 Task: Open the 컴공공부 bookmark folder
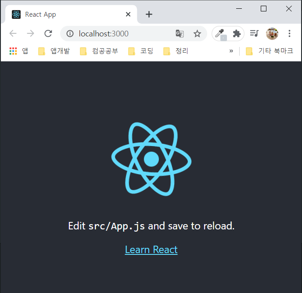[99, 51]
